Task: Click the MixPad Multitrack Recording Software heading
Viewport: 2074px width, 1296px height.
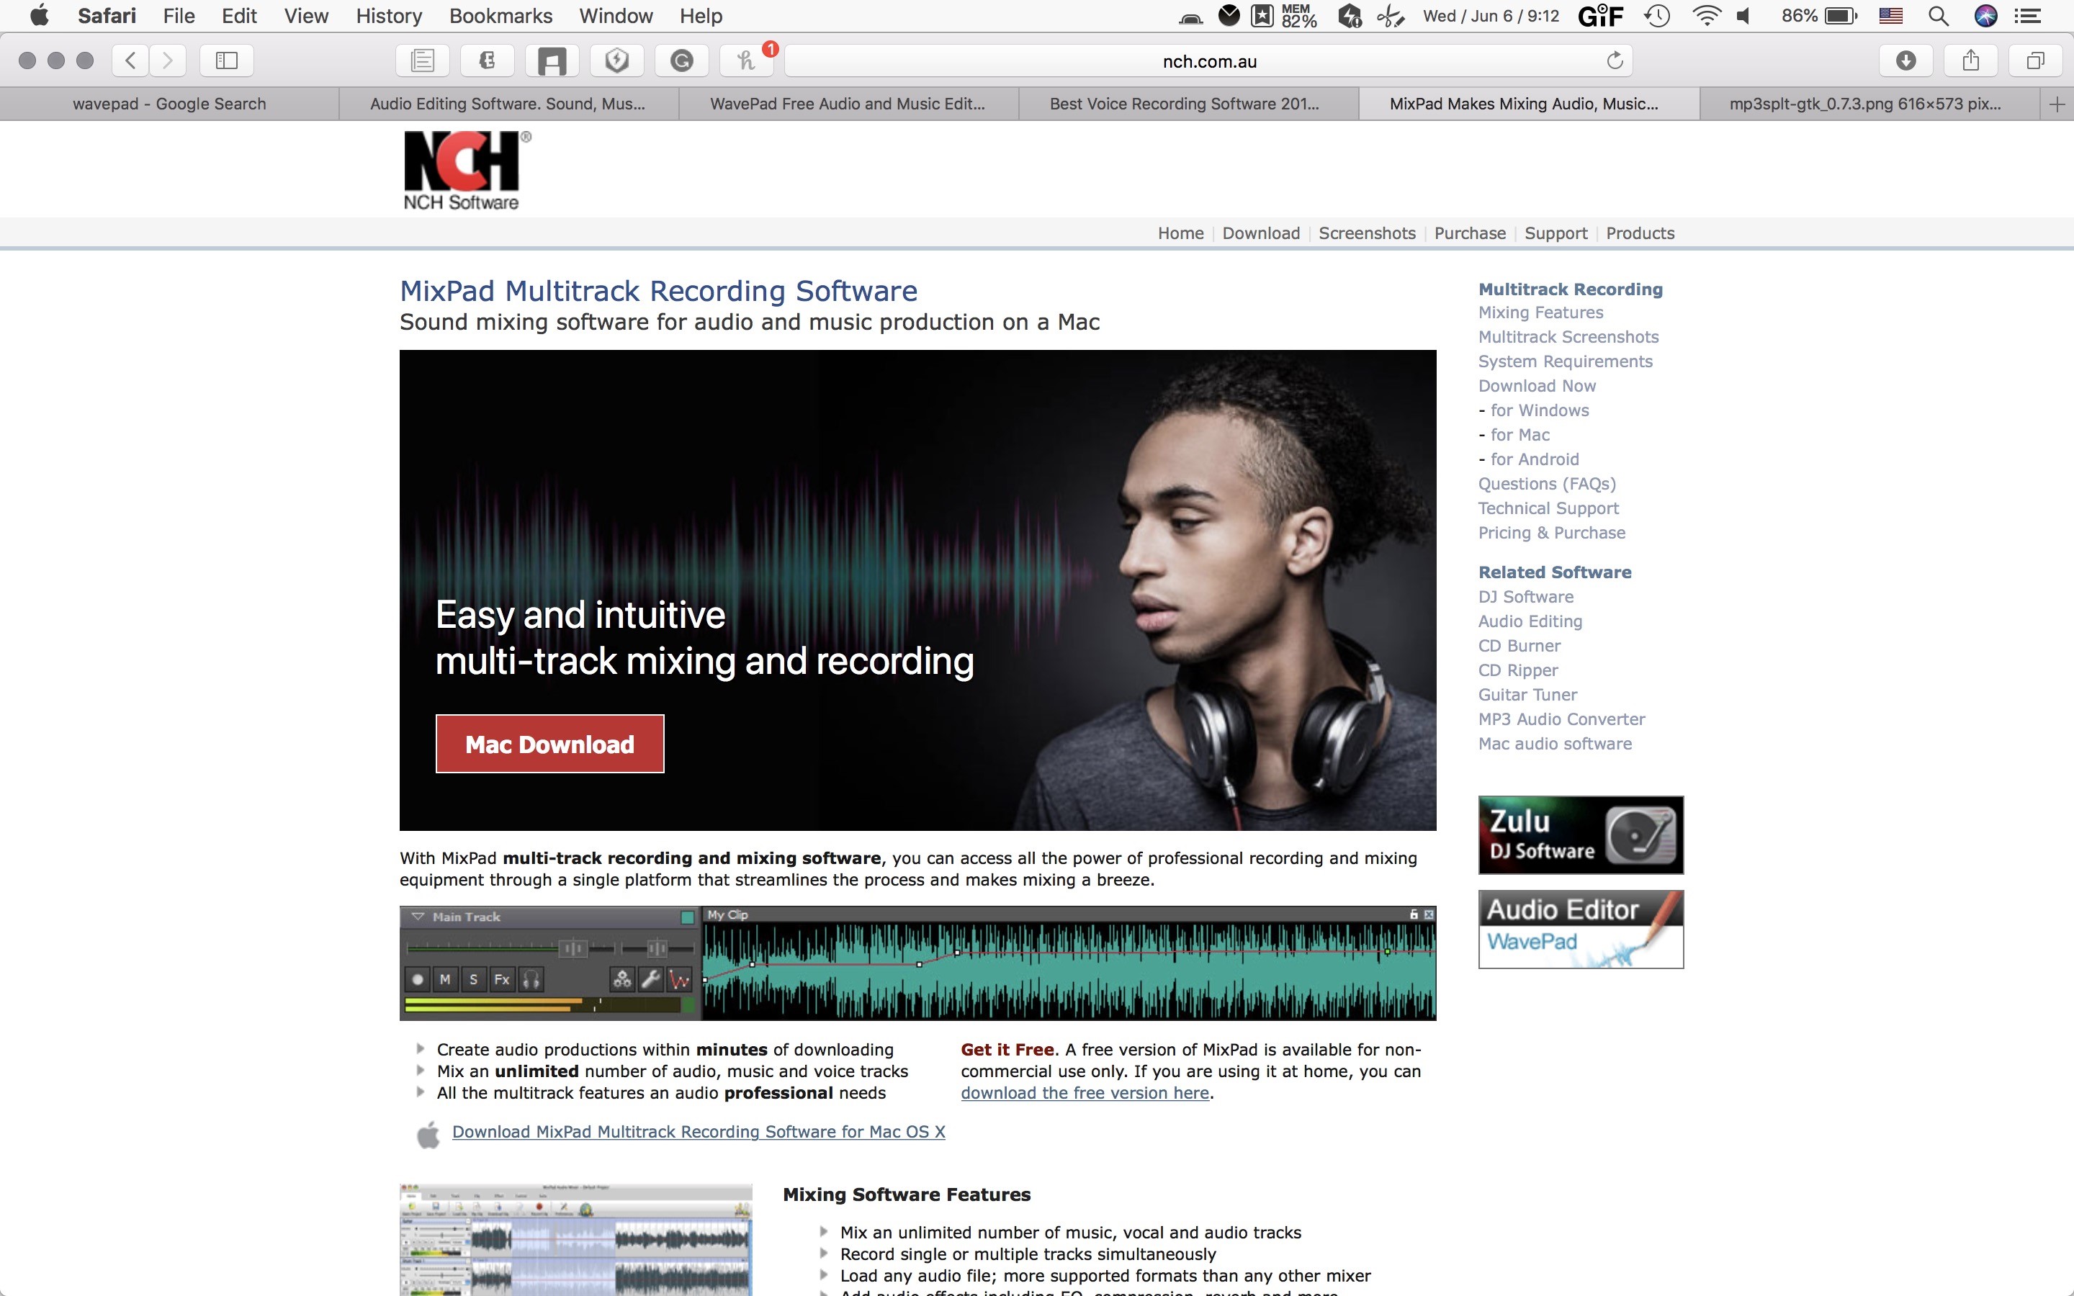Action: [658, 292]
